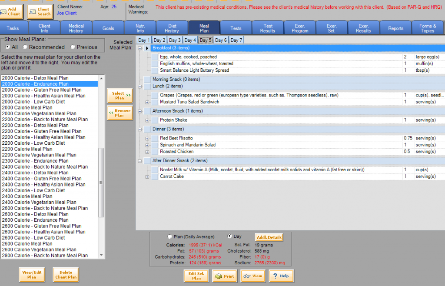The height and width of the screenshot is (286, 445).
Task: Select the Previous meal plans radio button
Action: [x=73, y=47]
